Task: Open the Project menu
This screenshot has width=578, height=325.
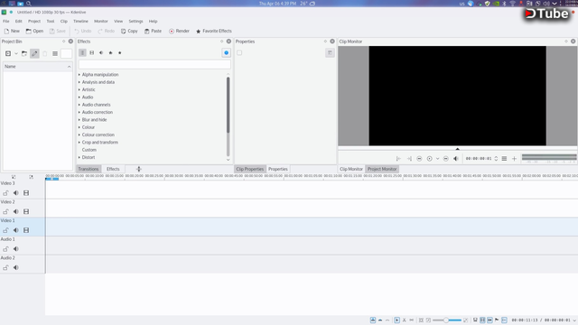Action: (x=34, y=22)
